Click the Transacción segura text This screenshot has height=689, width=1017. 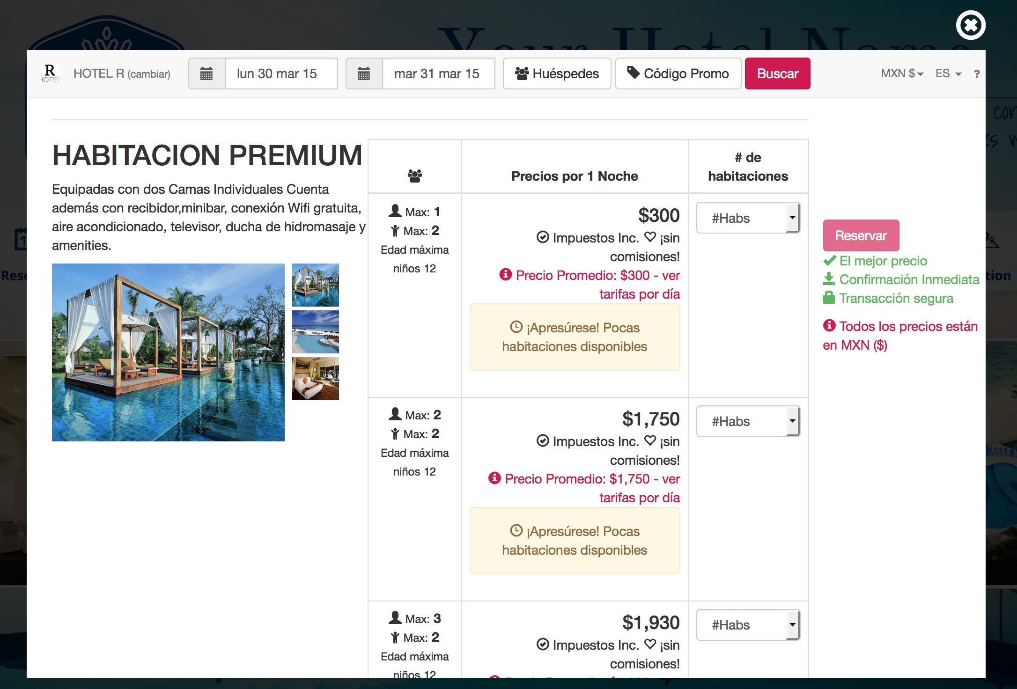pos(896,298)
